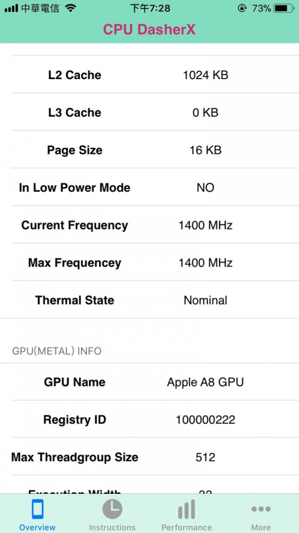
Task: Open the Overview phone icon tab
Action: (37, 509)
